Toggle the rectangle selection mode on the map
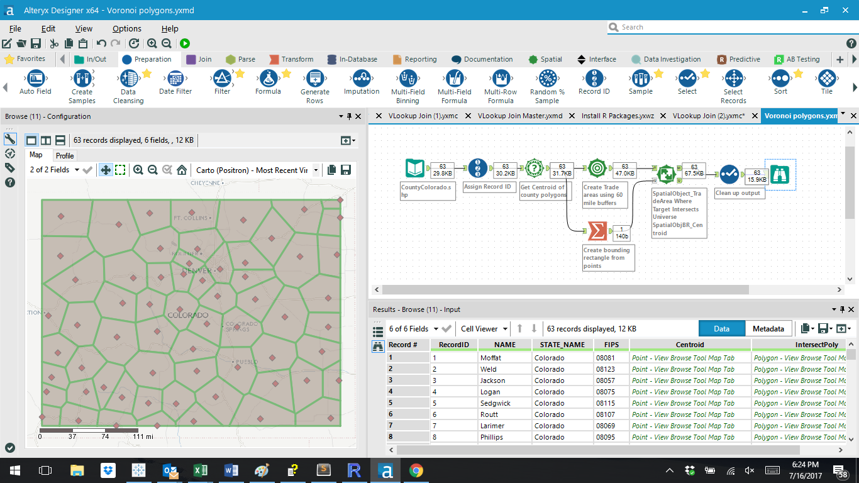The height and width of the screenshot is (483, 859). pyautogui.click(x=120, y=170)
